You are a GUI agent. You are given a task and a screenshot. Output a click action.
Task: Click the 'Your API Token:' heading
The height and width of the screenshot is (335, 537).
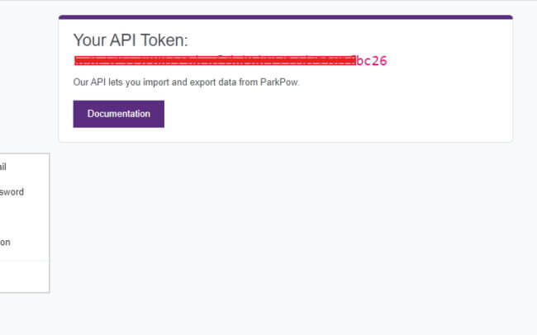tap(131, 40)
